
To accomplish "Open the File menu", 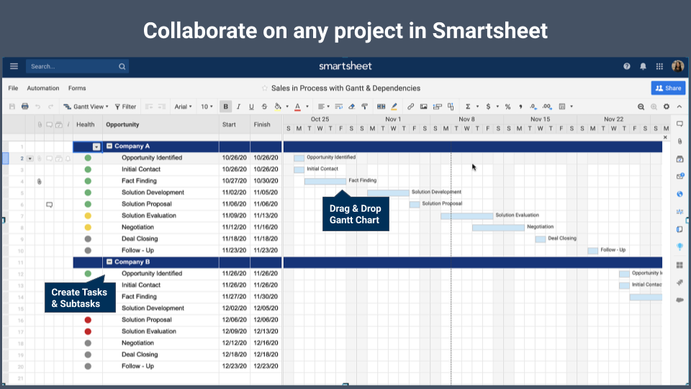I will (13, 88).
